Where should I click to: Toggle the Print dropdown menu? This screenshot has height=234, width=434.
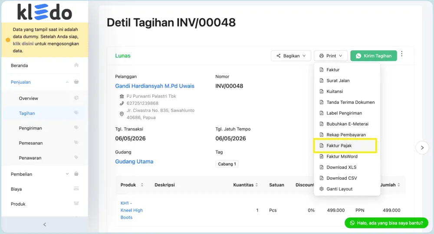[x=331, y=56]
